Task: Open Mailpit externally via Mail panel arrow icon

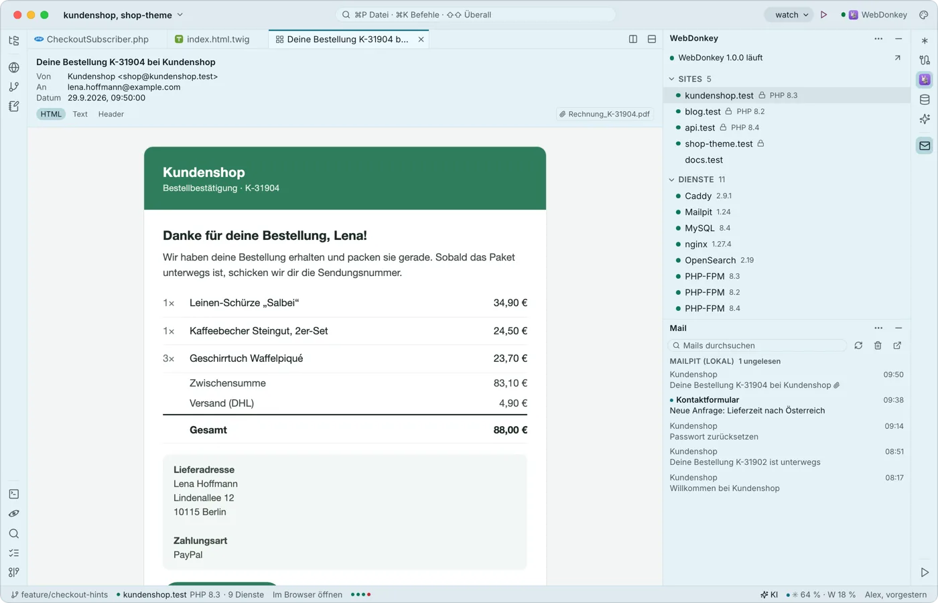Action: (897, 346)
